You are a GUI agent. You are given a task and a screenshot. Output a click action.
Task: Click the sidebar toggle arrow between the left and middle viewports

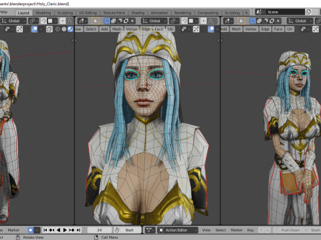(x=74, y=41)
